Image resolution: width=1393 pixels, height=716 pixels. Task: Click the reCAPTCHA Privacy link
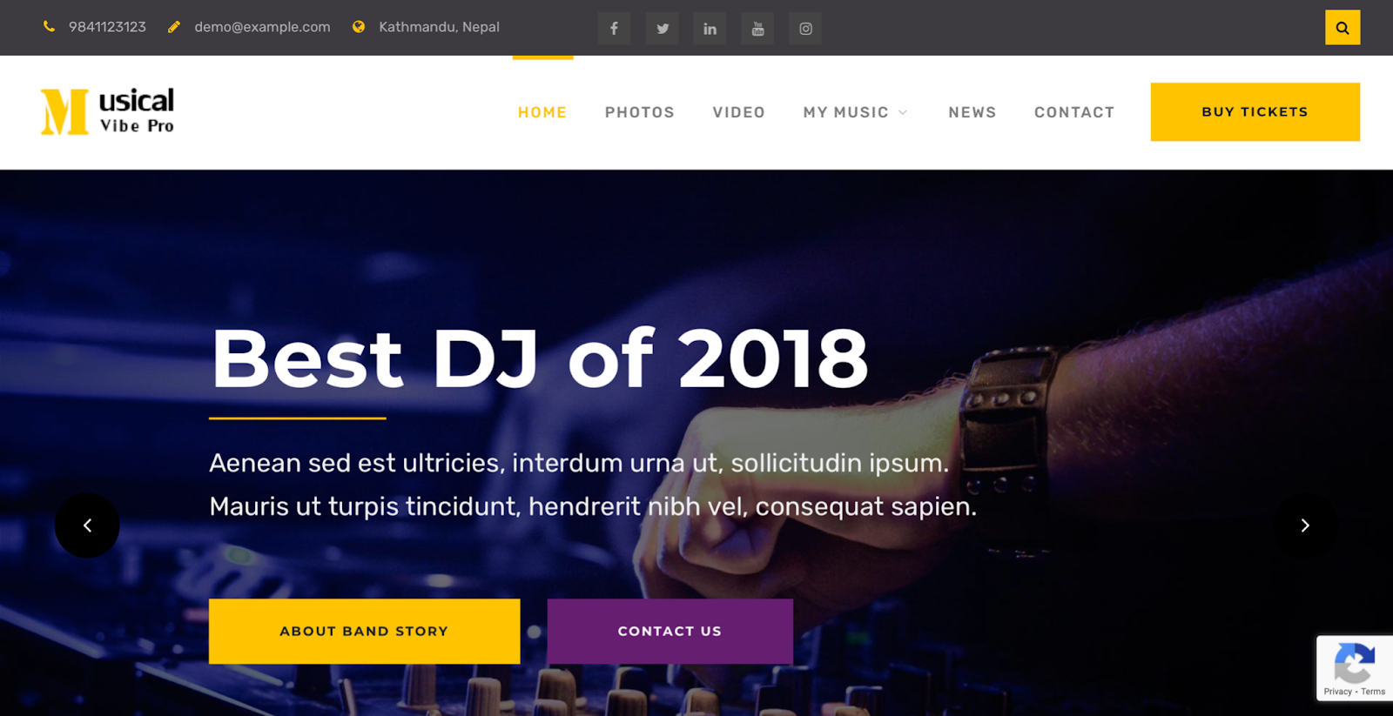tap(1337, 692)
